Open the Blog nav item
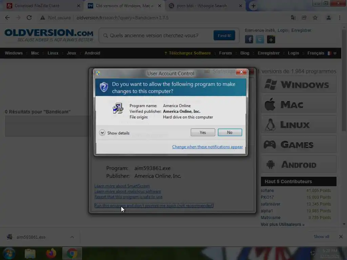Image resolution: width=347 pixels, height=260 pixels. (x=245, y=53)
